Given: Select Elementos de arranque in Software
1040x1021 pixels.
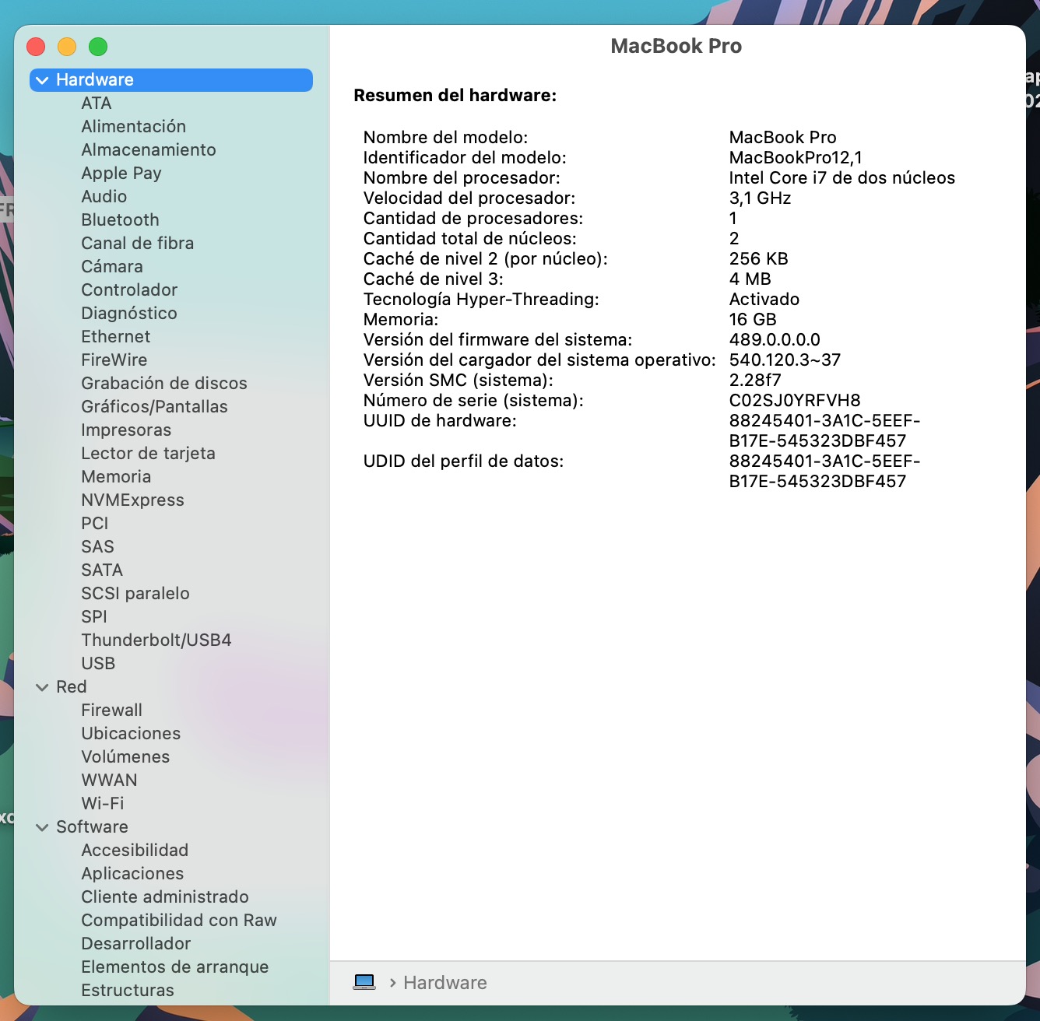Looking at the screenshot, I should tap(174, 967).
